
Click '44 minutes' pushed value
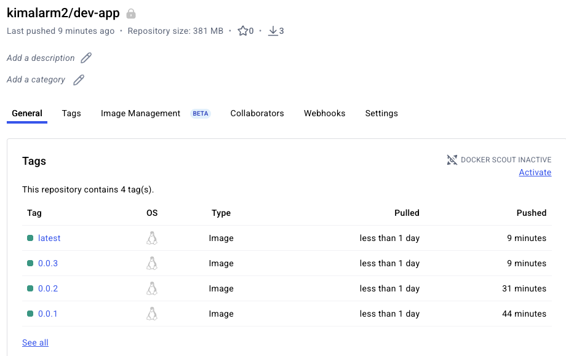coord(524,314)
